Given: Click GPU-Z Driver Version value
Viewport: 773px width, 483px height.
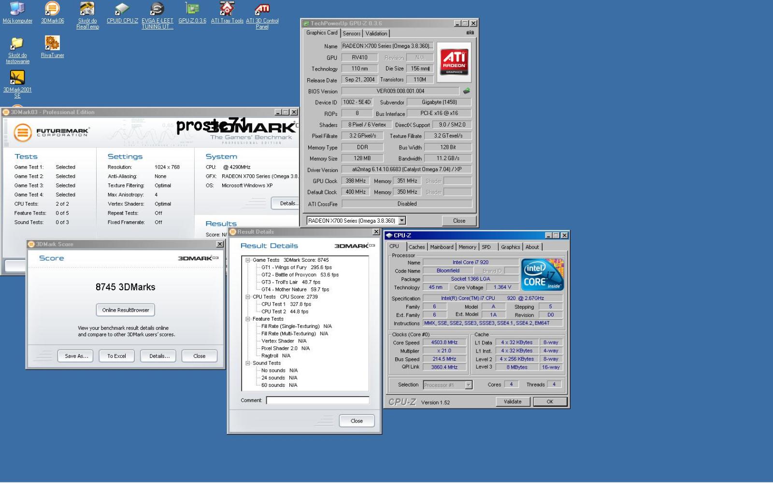Looking at the screenshot, I should click(x=406, y=170).
